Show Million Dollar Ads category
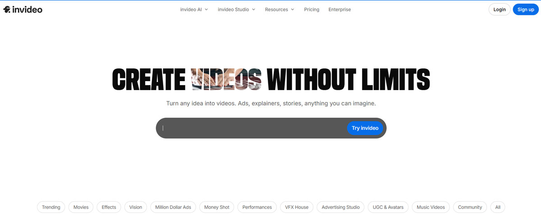 coord(173,207)
